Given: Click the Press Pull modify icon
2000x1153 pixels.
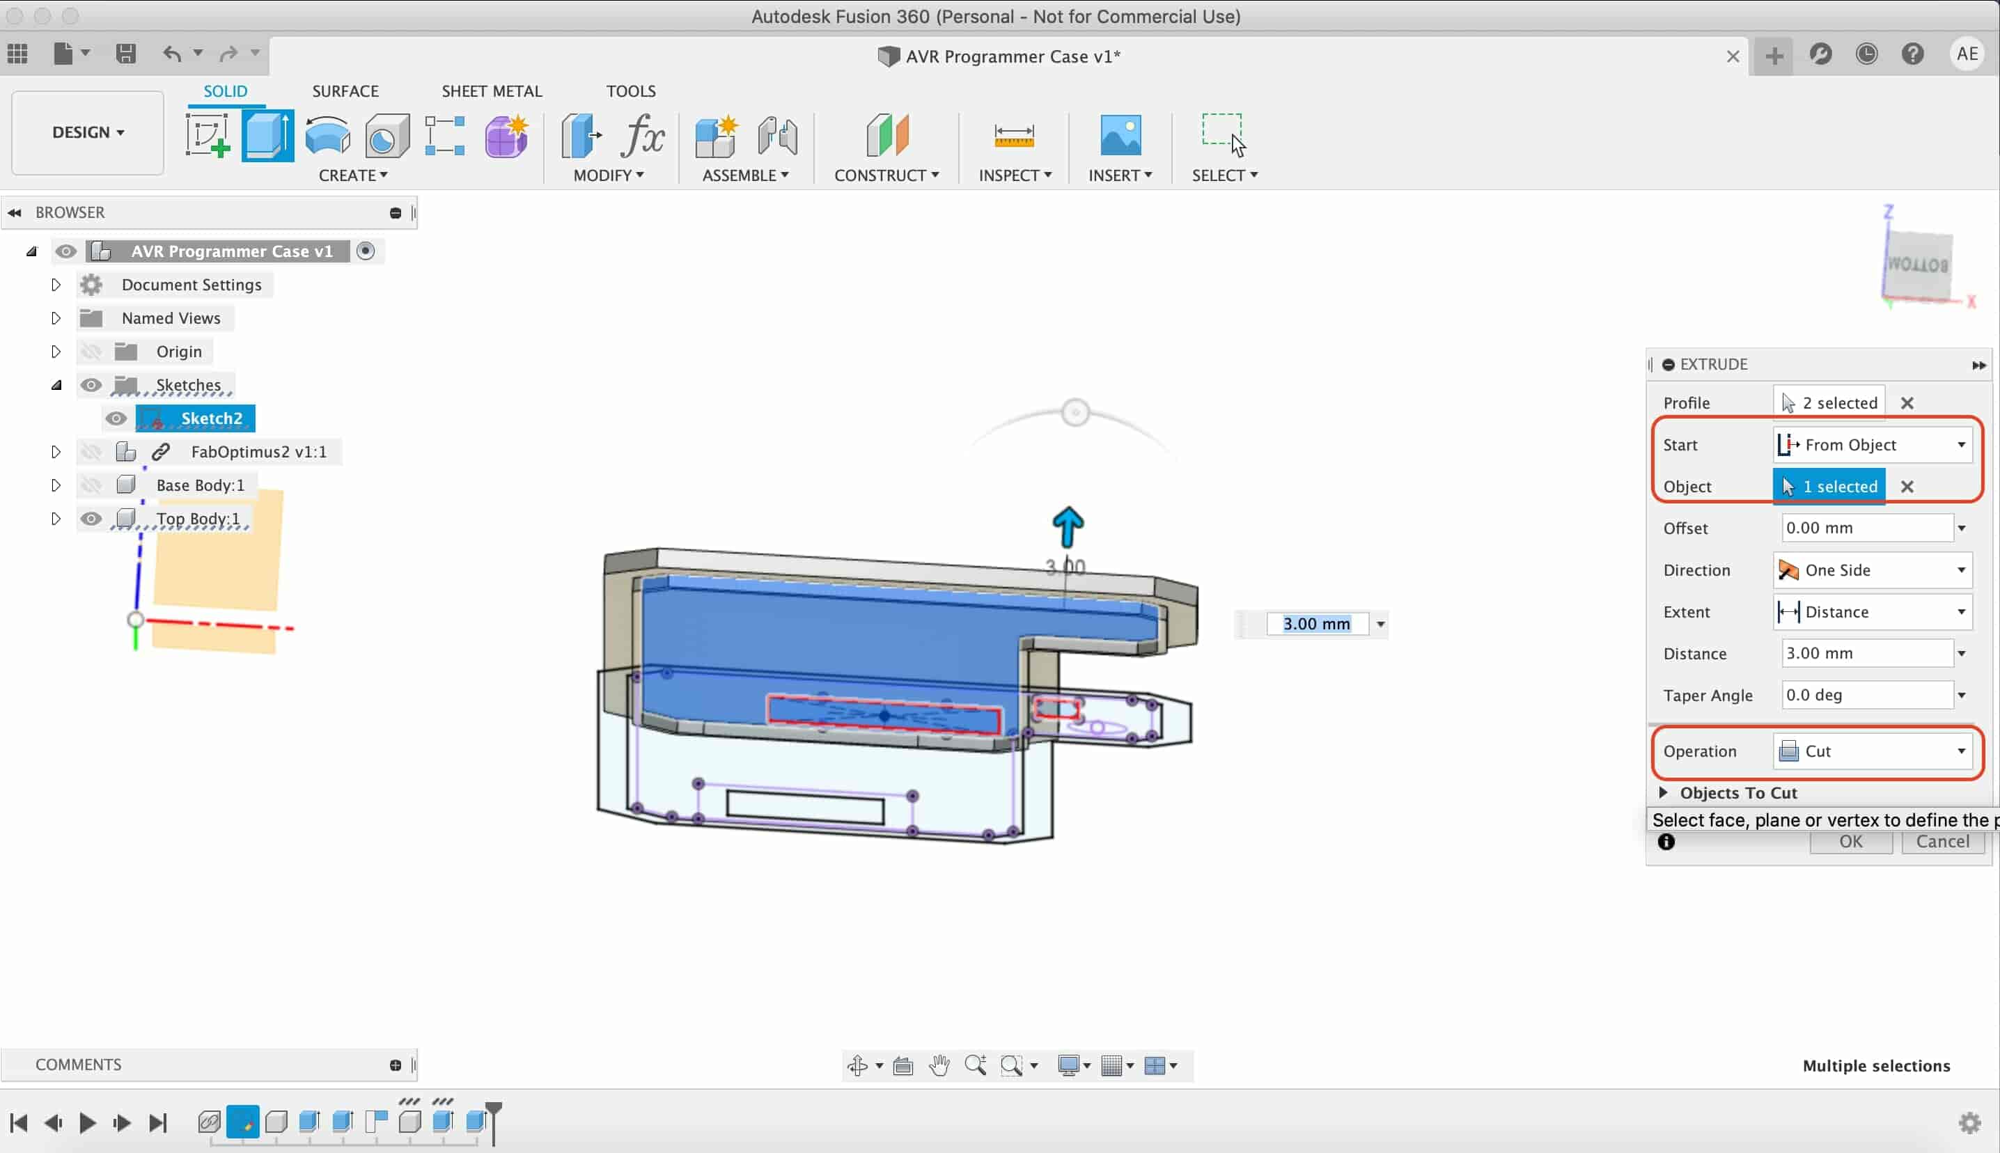Looking at the screenshot, I should coord(581,135).
